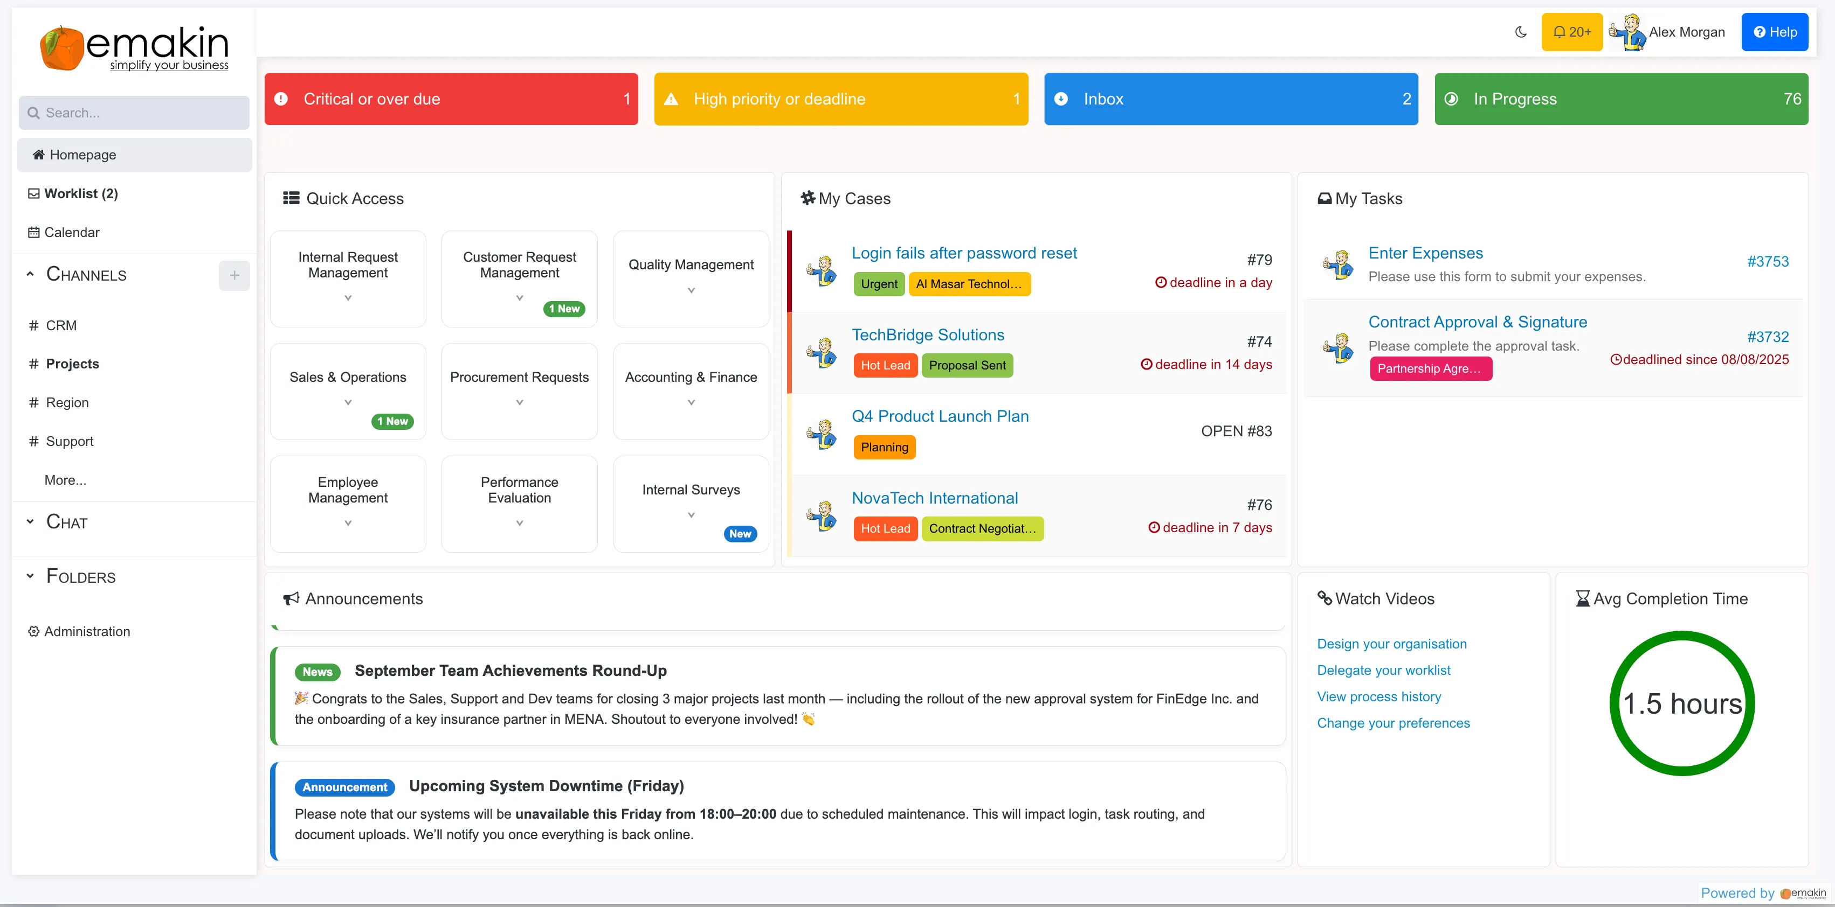Expand the Sales & Operations quick access card
This screenshot has height=907, width=1835.
tap(348, 402)
